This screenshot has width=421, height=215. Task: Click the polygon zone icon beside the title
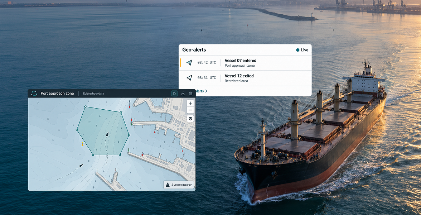pos(34,94)
